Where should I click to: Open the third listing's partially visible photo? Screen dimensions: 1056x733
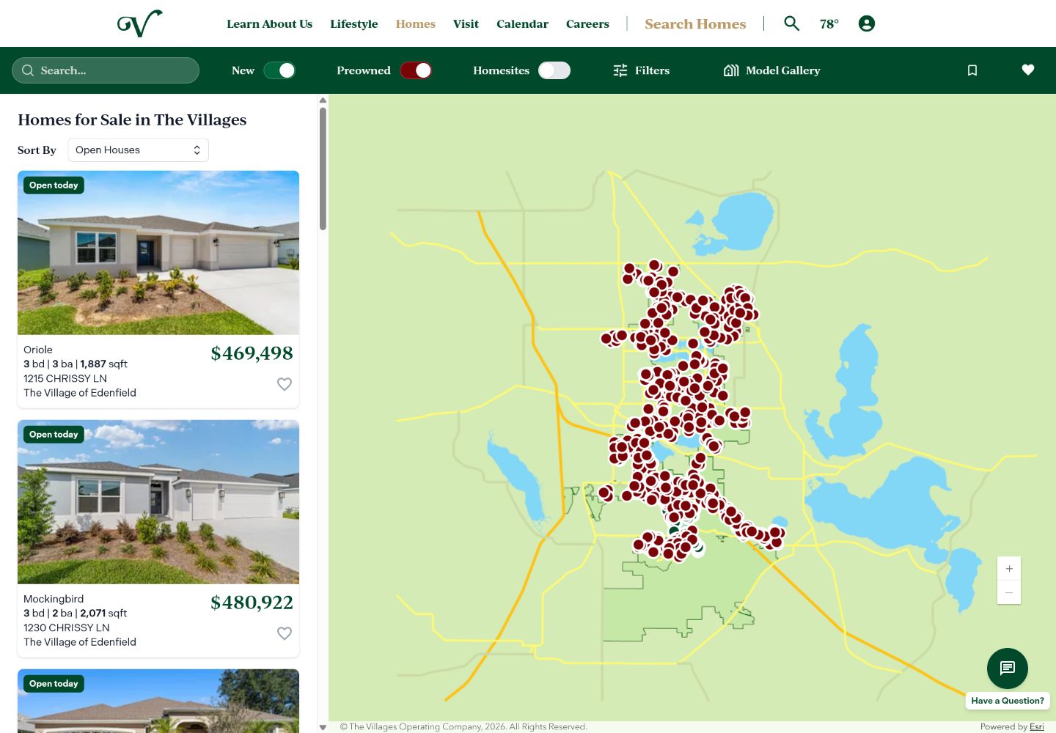(158, 701)
